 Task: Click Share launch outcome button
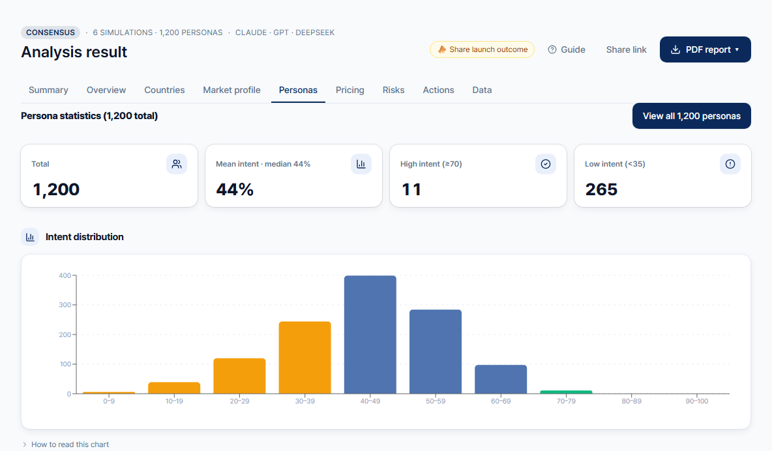[x=482, y=49]
